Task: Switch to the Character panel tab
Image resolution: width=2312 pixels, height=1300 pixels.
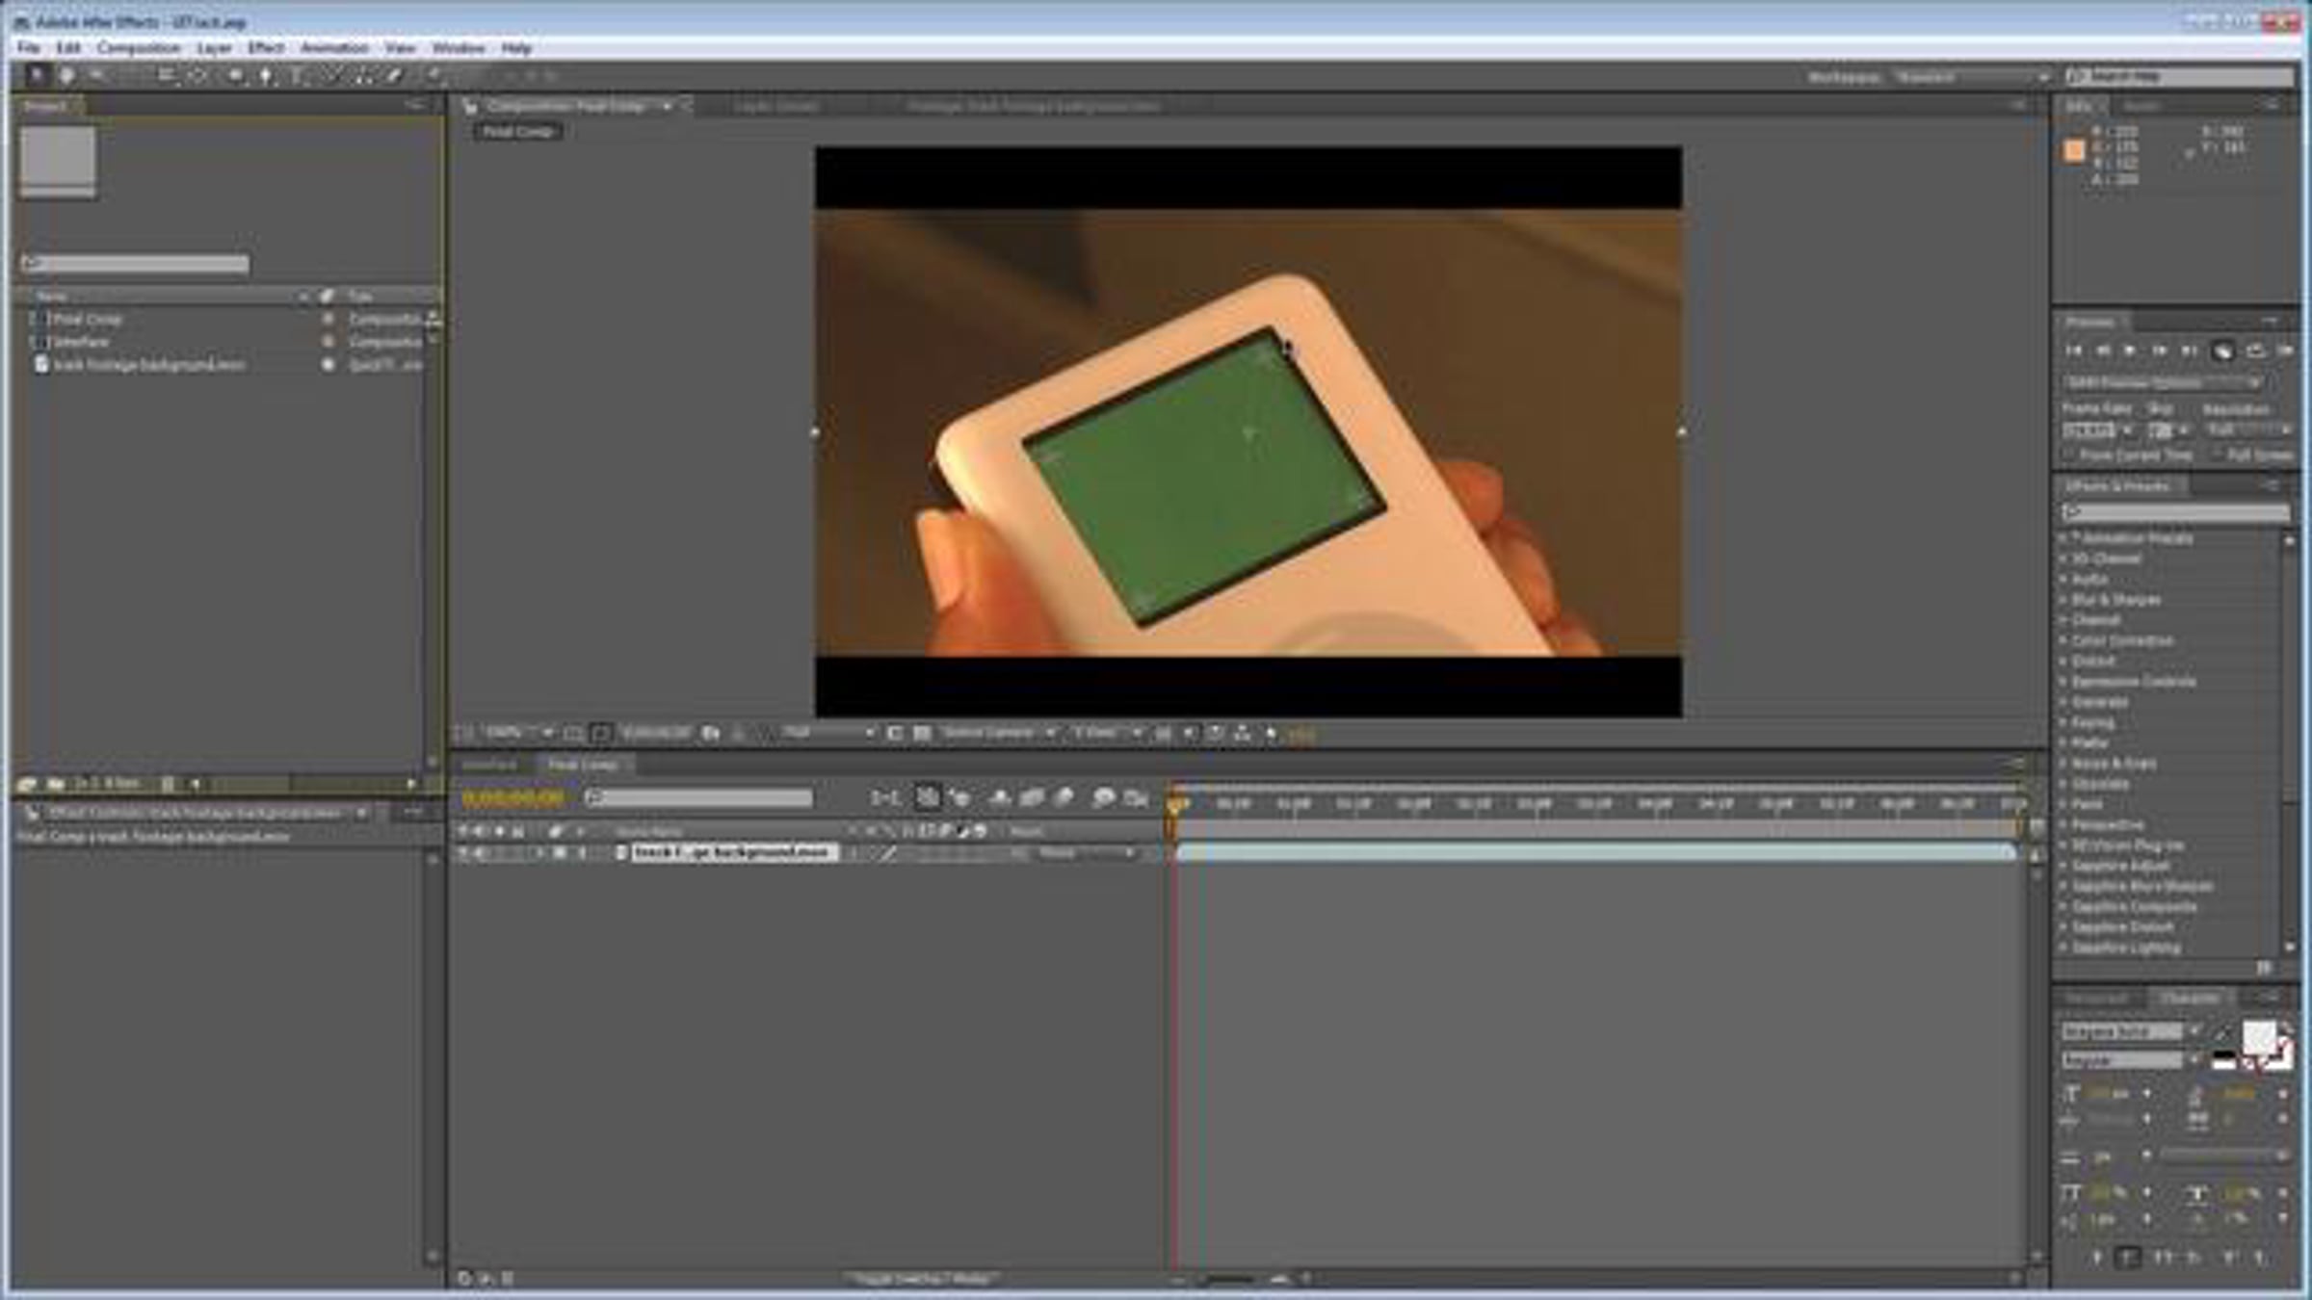Action: pyautogui.click(x=2190, y=998)
